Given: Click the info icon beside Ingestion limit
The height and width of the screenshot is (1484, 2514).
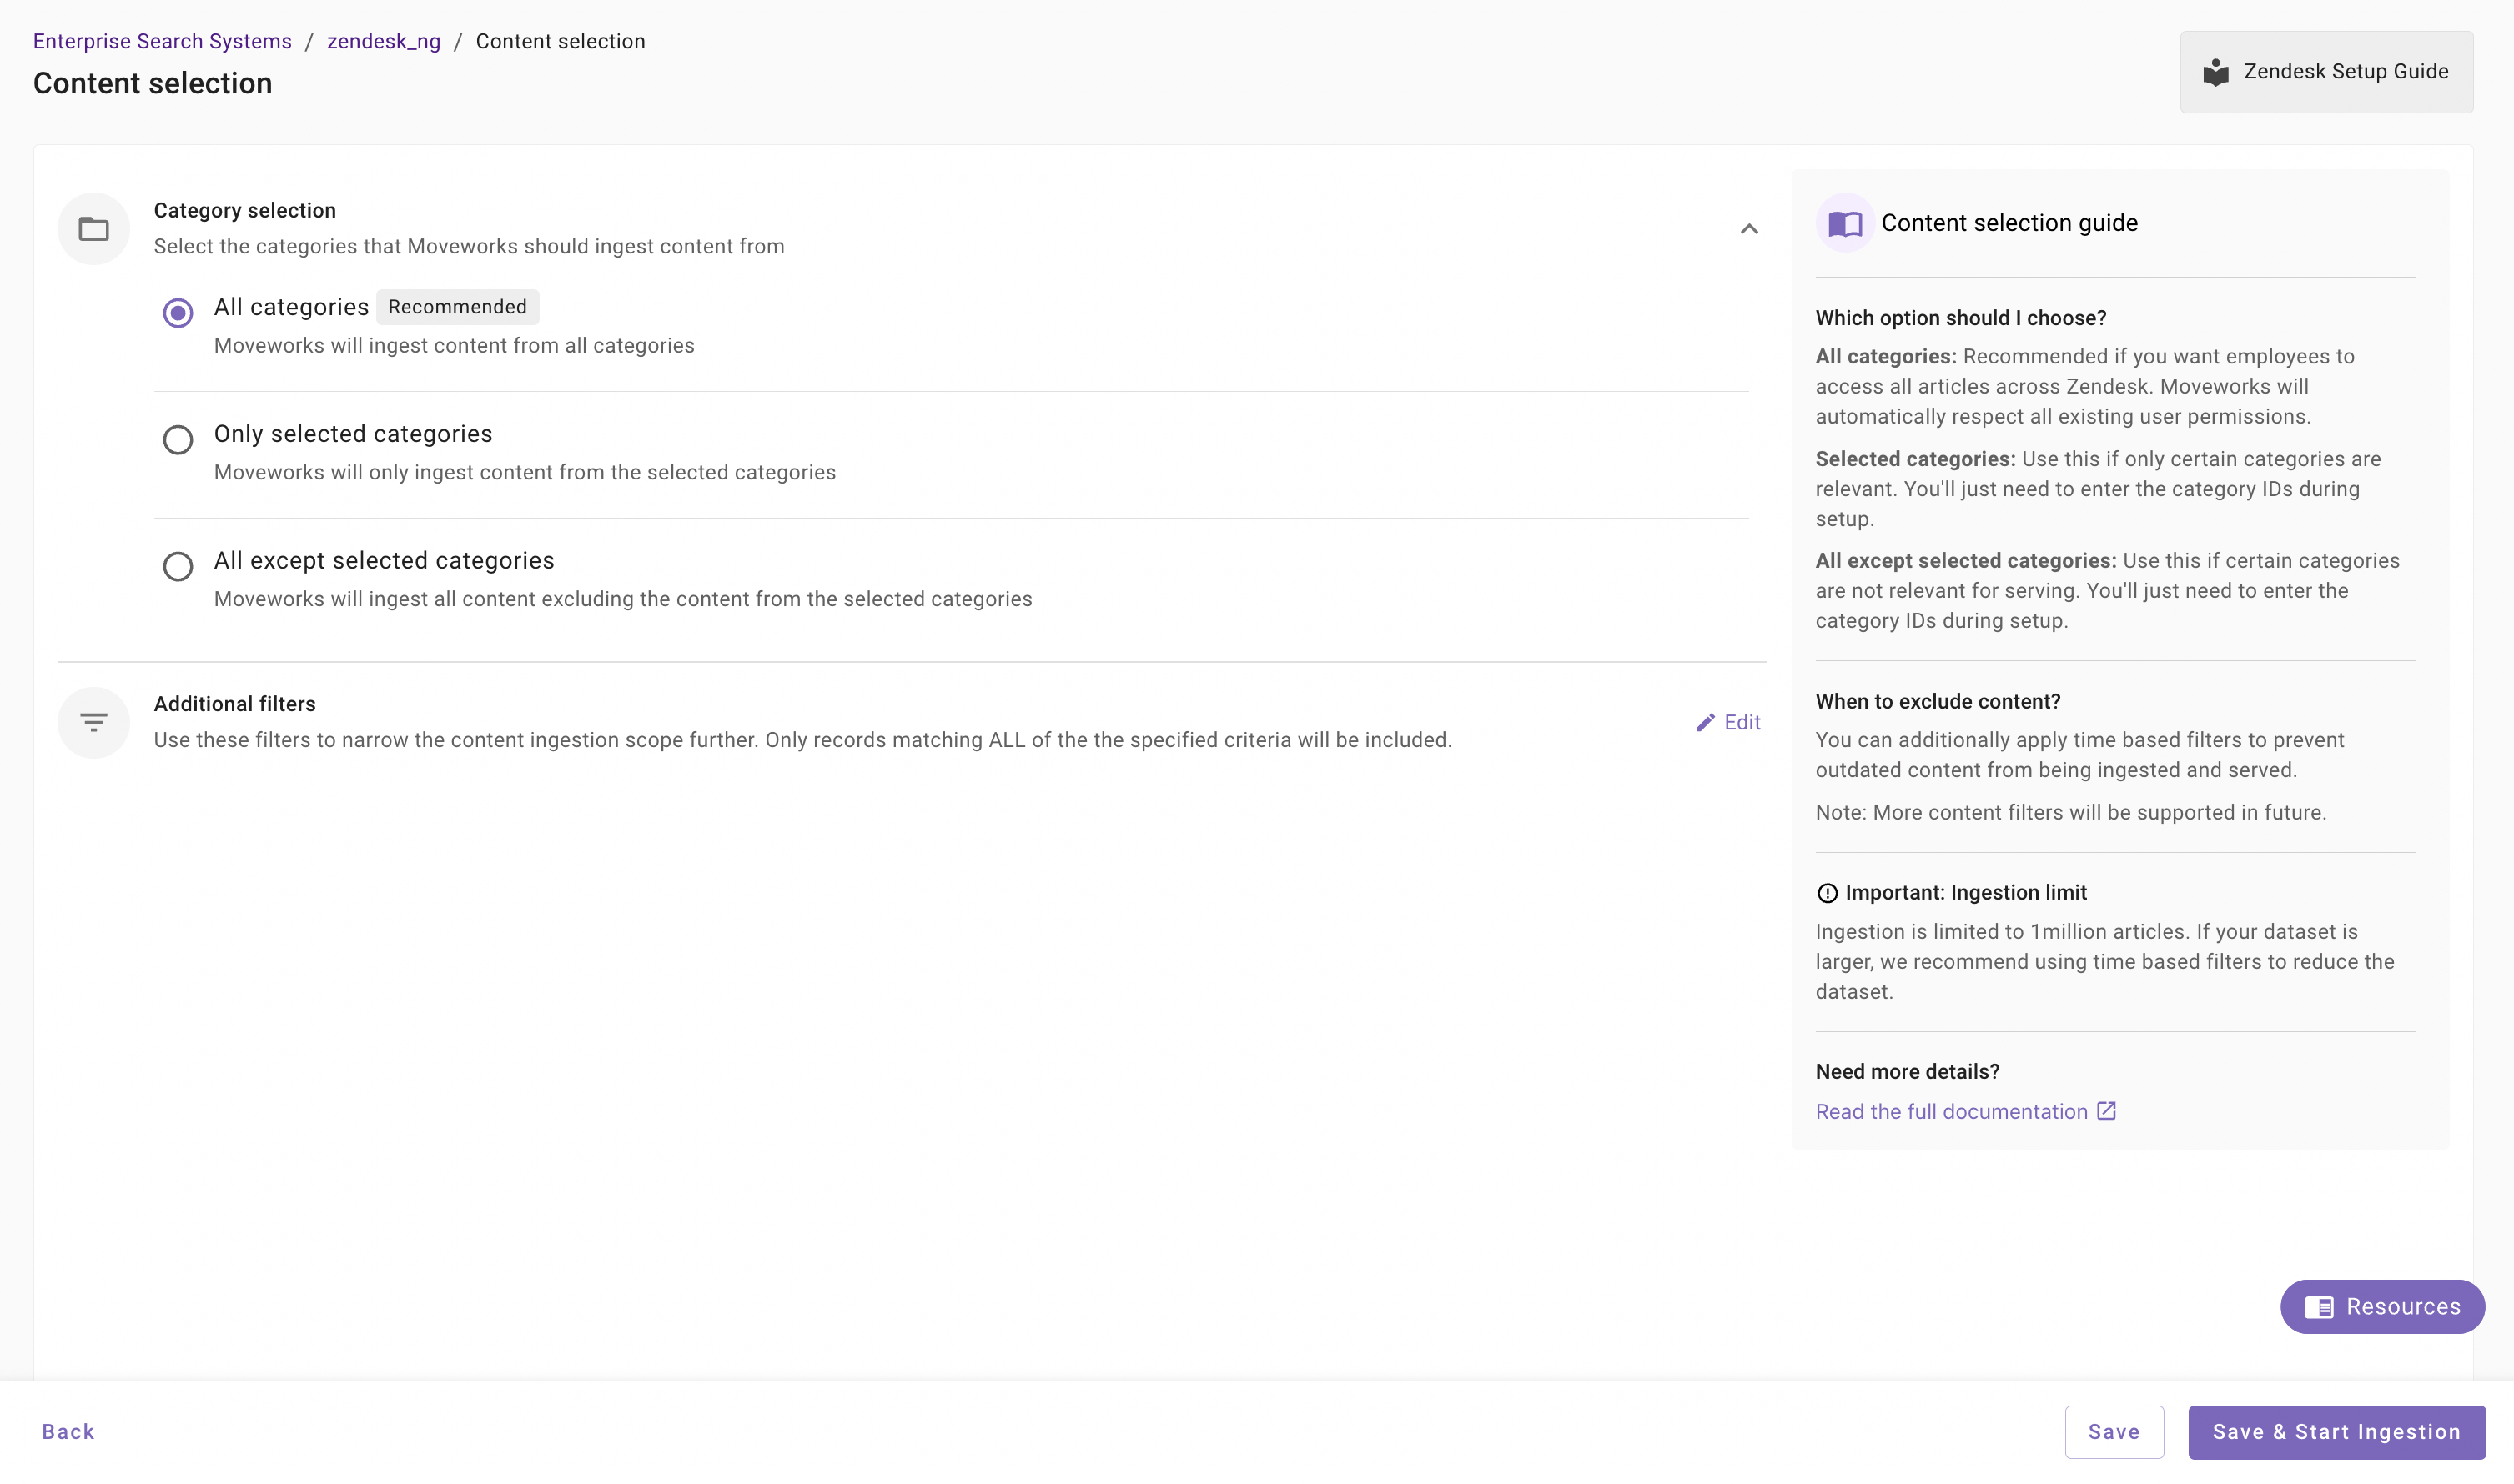Looking at the screenshot, I should tap(1827, 893).
